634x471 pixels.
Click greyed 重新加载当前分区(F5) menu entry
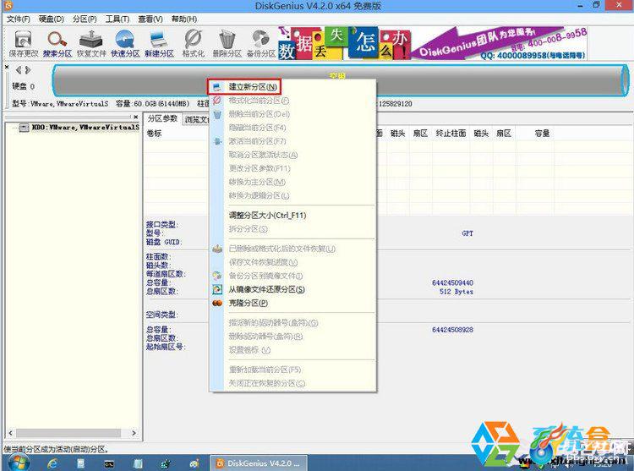click(x=293, y=370)
